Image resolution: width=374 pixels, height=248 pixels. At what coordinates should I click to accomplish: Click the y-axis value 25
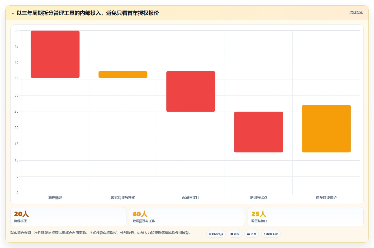point(16,112)
